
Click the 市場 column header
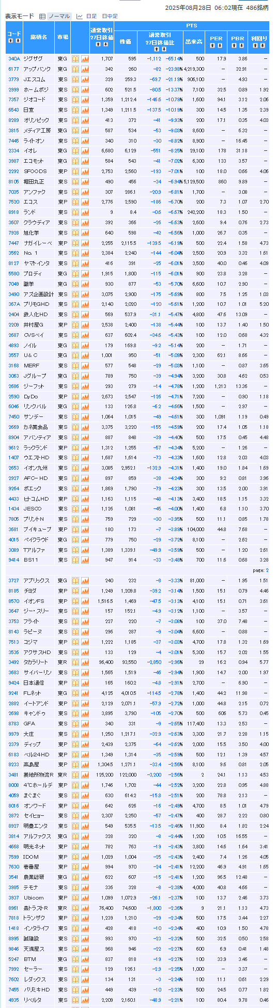(x=63, y=38)
